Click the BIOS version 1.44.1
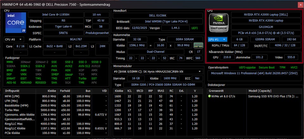The image size is (304, 139). [175, 28]
